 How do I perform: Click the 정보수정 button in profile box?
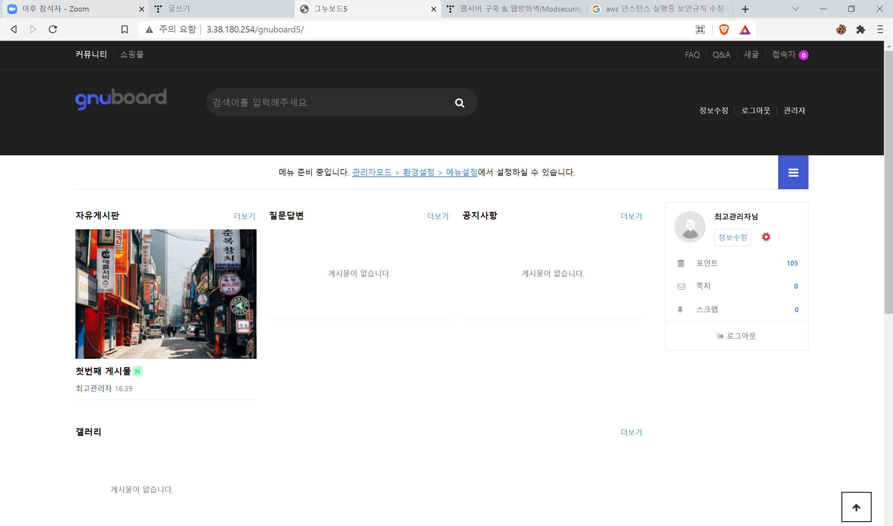pyautogui.click(x=732, y=237)
